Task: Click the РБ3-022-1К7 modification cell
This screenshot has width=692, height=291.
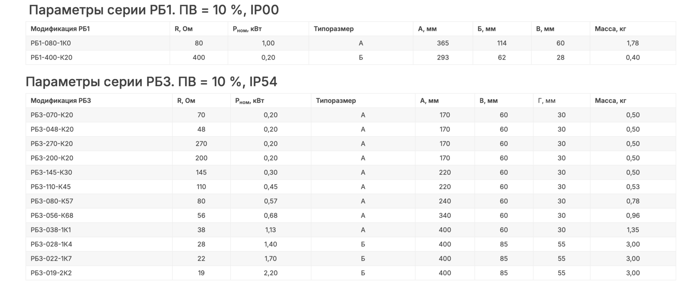Action: [x=51, y=259]
